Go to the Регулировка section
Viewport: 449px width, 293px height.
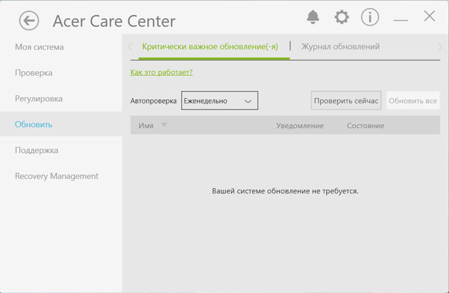(x=39, y=98)
